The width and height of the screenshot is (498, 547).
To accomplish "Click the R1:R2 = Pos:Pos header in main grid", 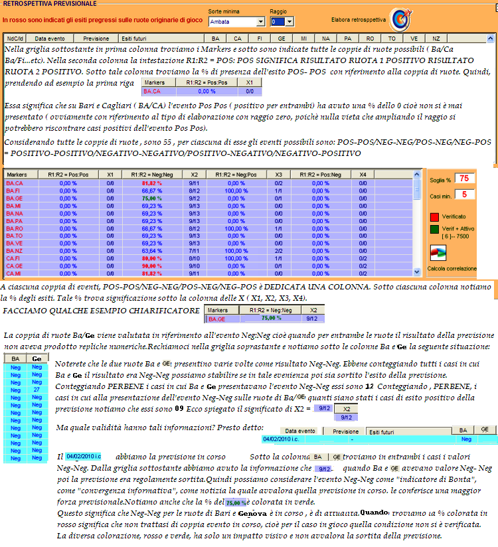I will pyautogui.click(x=68, y=175).
